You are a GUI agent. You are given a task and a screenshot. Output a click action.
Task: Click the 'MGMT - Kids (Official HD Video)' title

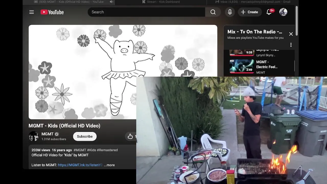(64, 126)
